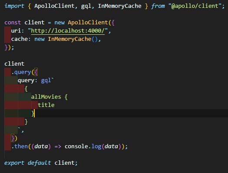Click the cache property name
The image size is (228, 173).
point(20,39)
